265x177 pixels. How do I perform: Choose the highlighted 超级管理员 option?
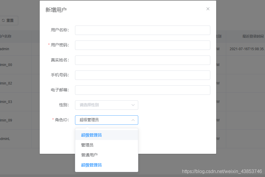91,135
